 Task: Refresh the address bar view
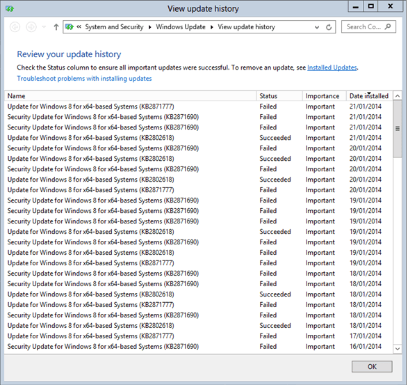point(329,27)
